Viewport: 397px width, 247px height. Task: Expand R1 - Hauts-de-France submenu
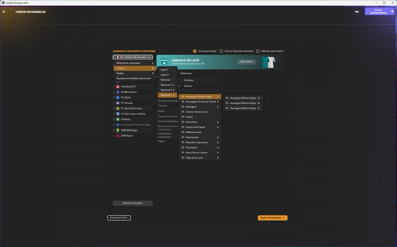coord(200,127)
